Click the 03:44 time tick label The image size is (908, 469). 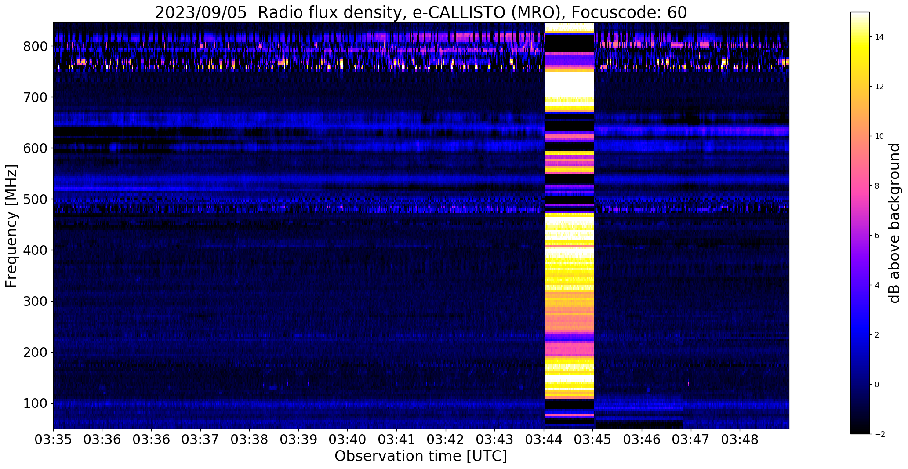544,440
